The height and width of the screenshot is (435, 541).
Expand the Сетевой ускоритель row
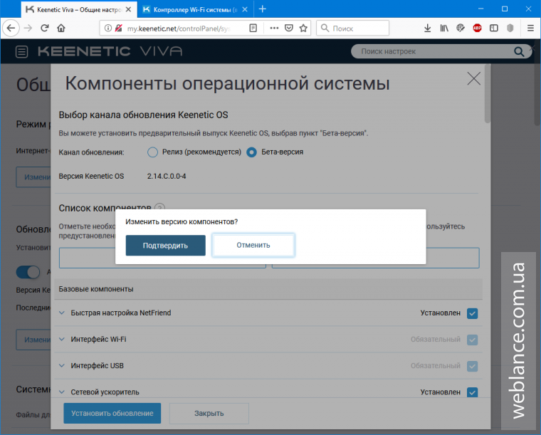61,392
